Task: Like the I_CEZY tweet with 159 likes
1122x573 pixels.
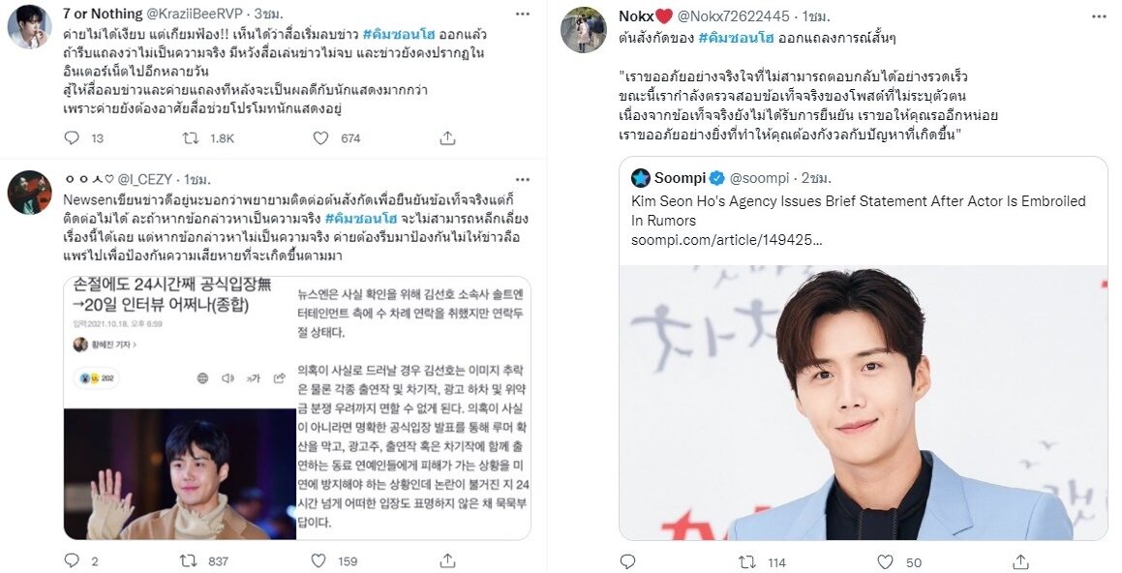Action: click(319, 560)
